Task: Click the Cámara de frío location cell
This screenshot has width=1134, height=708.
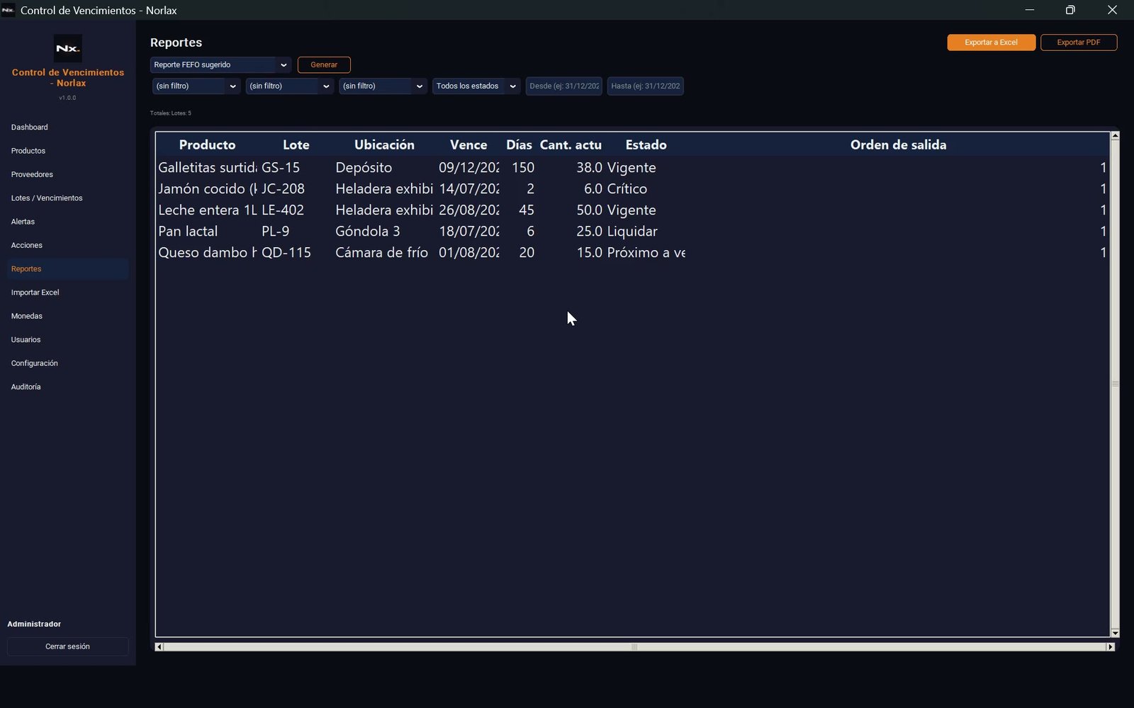Action: [x=382, y=253]
